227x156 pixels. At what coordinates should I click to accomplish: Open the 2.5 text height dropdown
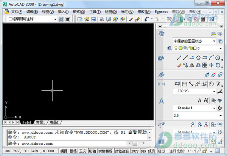pyautogui.click(x=197, y=116)
